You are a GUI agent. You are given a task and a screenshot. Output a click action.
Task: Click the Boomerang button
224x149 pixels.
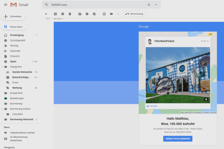134,14
